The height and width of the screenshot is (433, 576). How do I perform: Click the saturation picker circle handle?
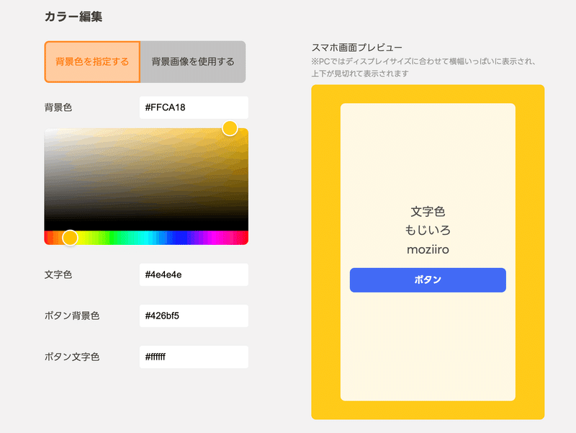point(230,128)
